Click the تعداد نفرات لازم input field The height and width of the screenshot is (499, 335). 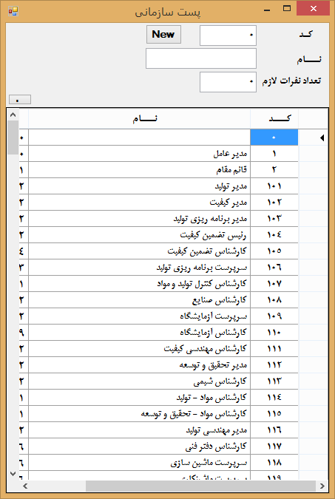pyautogui.click(x=228, y=82)
